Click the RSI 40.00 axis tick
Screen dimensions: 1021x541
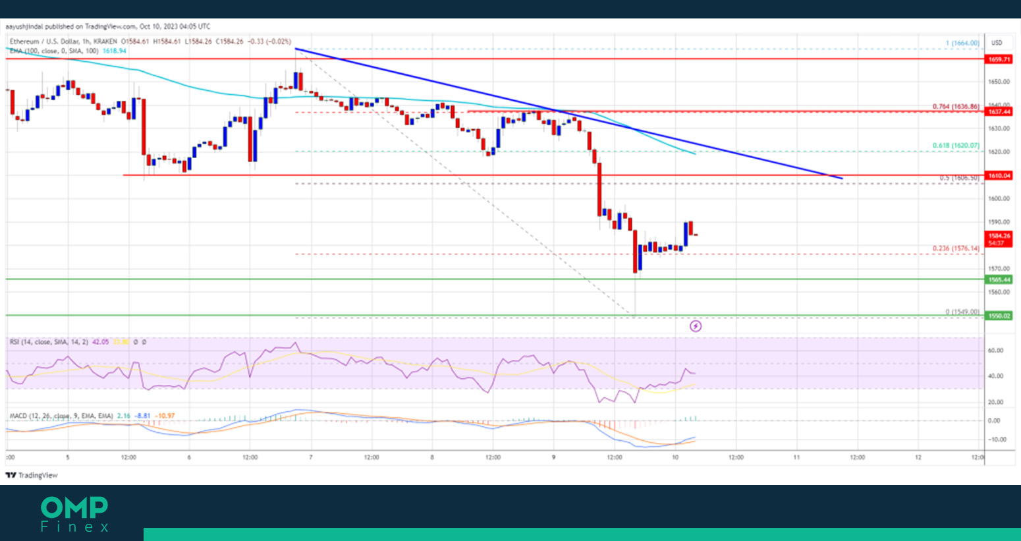[x=995, y=376]
